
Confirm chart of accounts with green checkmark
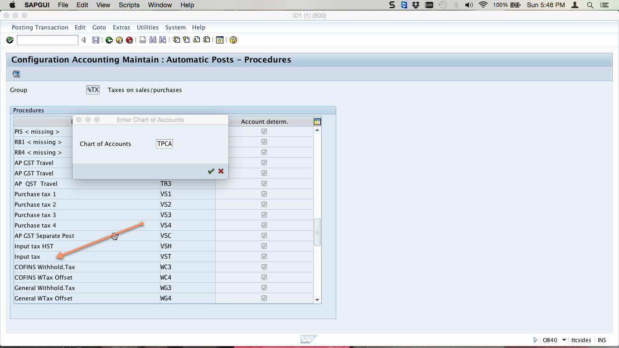[x=211, y=171]
